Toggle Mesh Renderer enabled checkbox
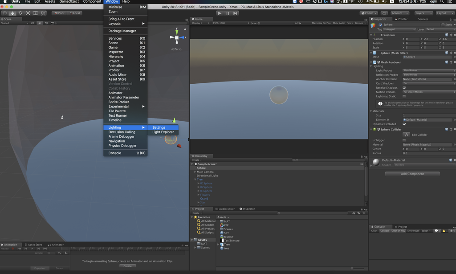This screenshot has width=456, height=274. click(x=379, y=62)
